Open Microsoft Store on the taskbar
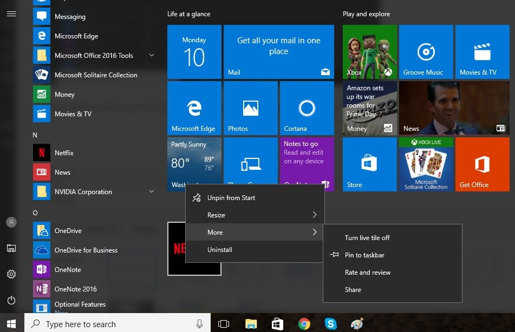 coord(277,324)
